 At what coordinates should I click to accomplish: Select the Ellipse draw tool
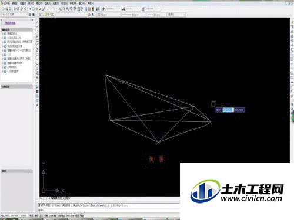tap(37, 64)
